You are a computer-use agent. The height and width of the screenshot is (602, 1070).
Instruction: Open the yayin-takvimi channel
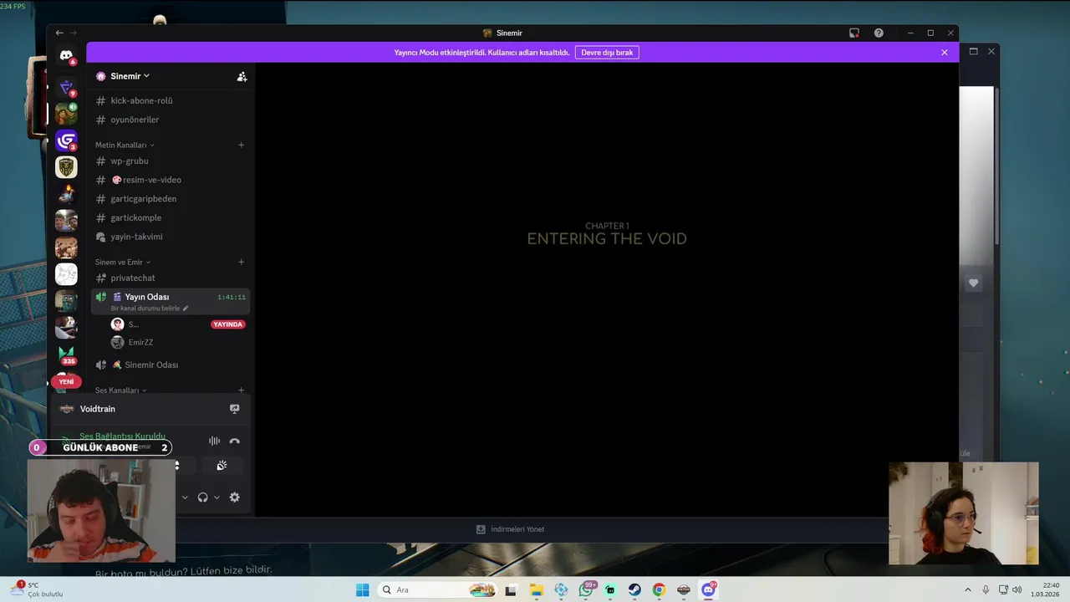click(x=170, y=237)
